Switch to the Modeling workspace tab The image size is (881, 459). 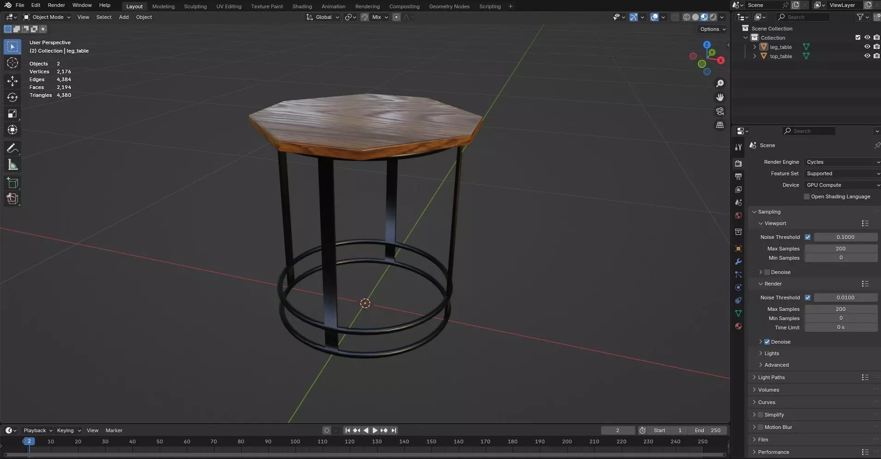tap(163, 6)
